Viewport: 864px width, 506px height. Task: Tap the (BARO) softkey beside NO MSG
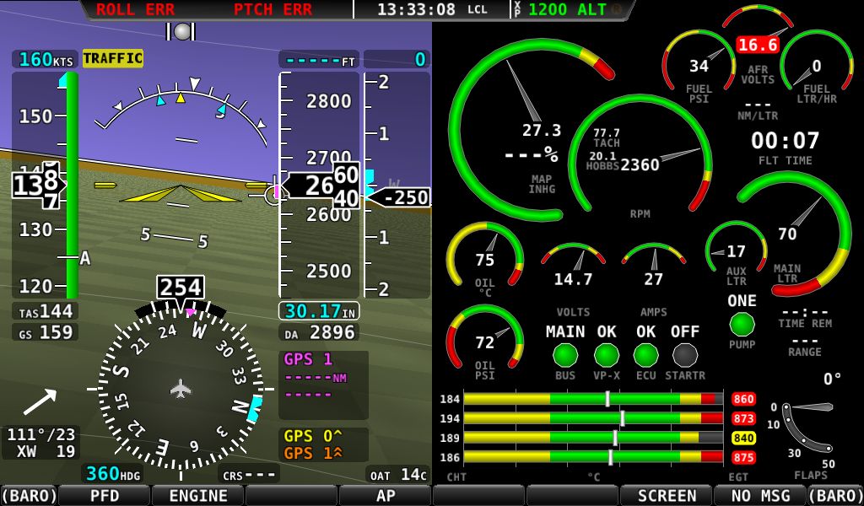coord(836,496)
